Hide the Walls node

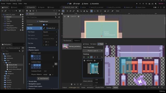tap(23, 19)
